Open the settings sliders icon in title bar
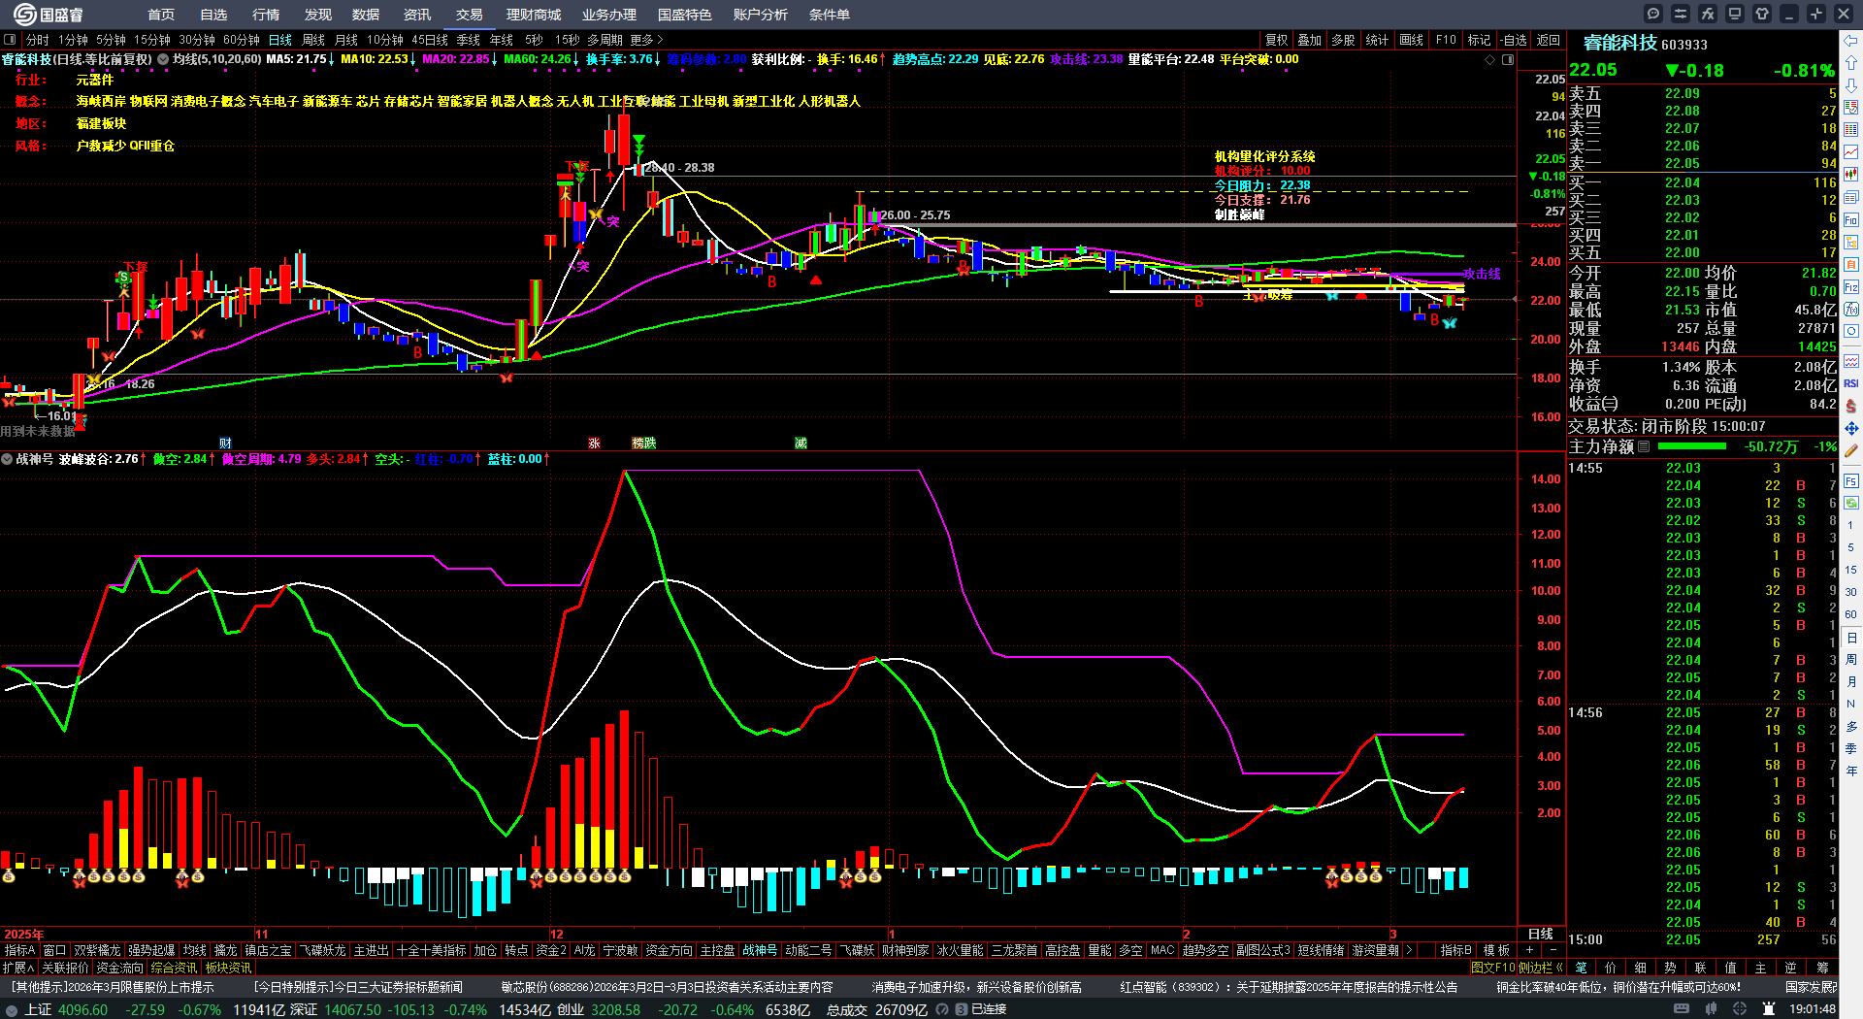The width and height of the screenshot is (1863, 1019). (1681, 14)
